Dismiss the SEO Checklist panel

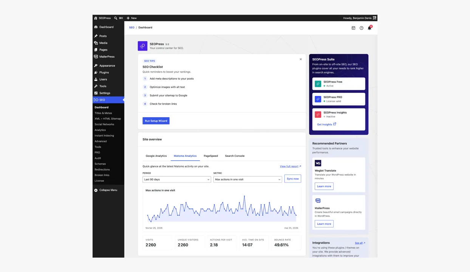[x=301, y=59]
